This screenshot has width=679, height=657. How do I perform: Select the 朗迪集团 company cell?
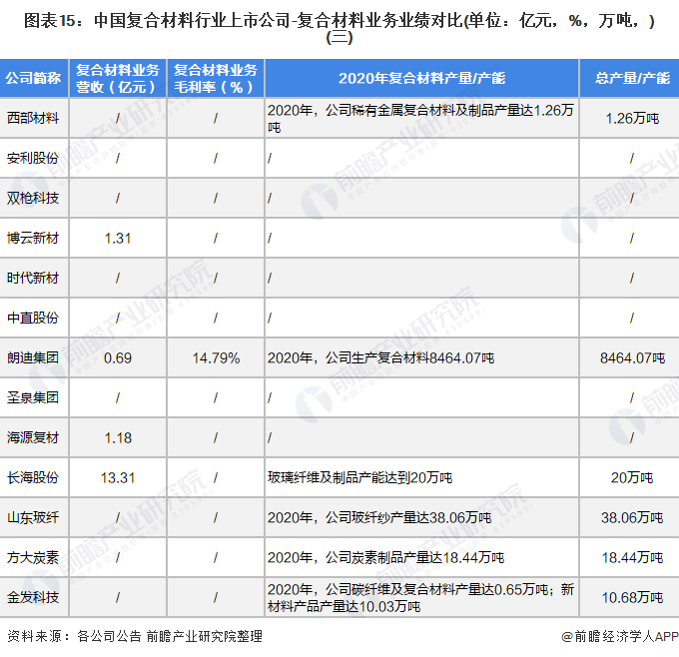click(x=33, y=357)
